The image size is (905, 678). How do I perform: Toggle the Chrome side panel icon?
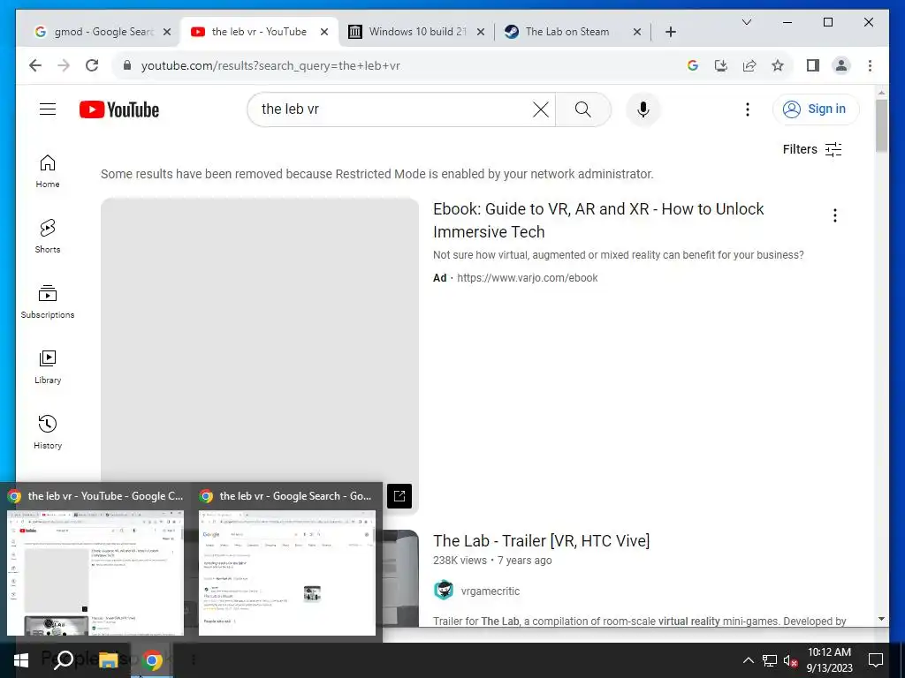813,65
